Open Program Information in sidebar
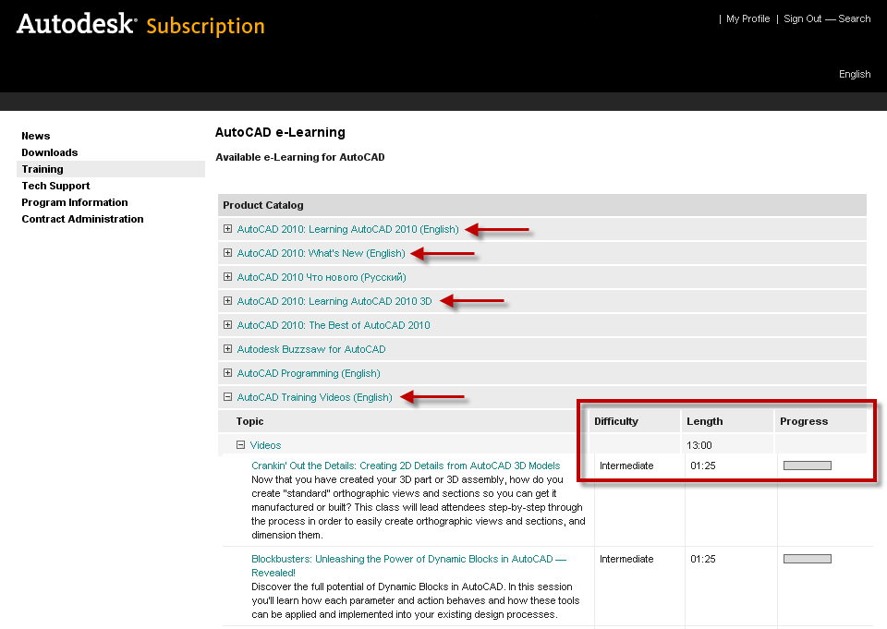Screen dimensions: 887x629 tap(75, 202)
